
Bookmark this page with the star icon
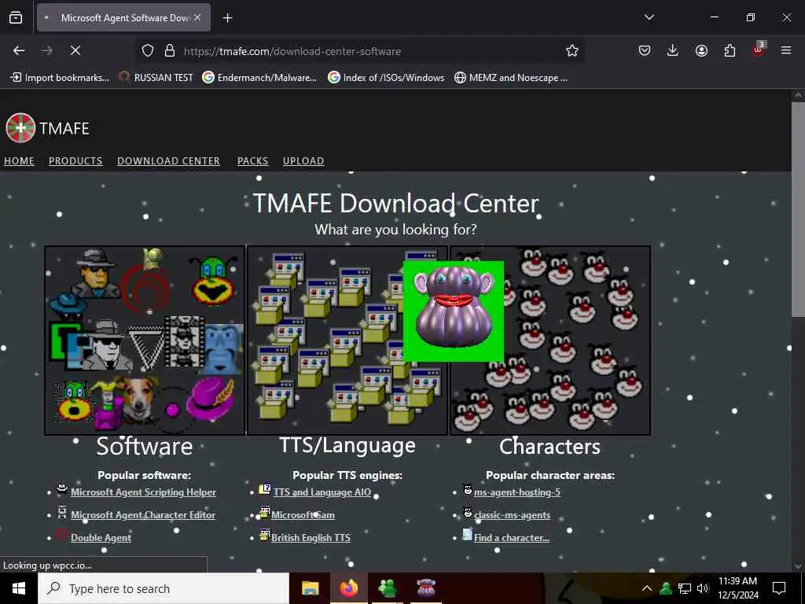[572, 51]
